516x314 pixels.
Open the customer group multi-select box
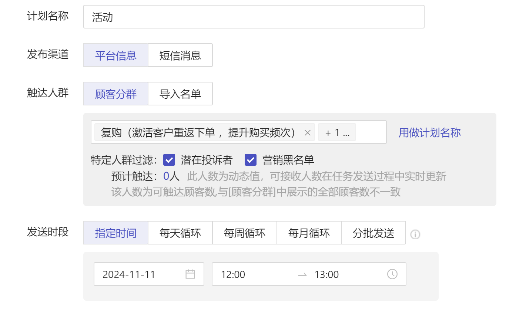point(239,132)
